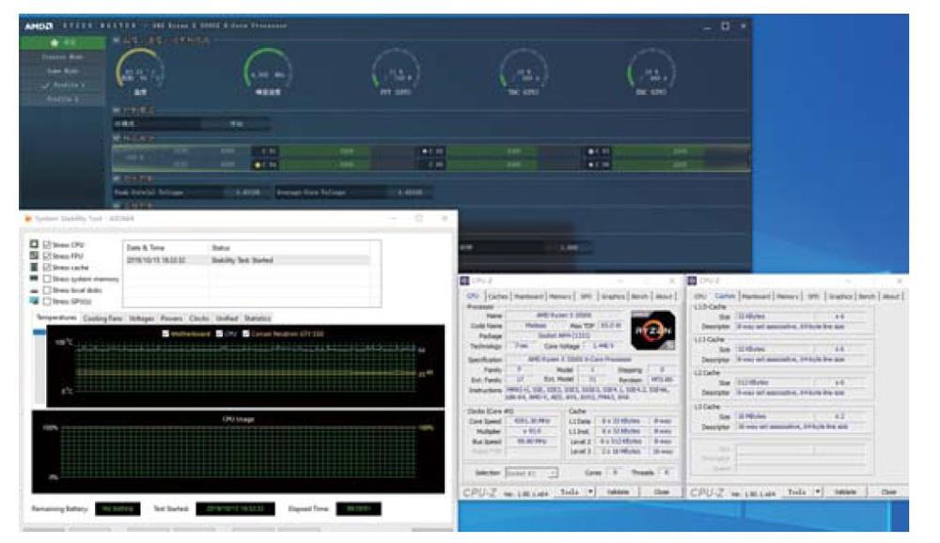Enable Stress local disks
940x543 pixels.
(x=47, y=290)
